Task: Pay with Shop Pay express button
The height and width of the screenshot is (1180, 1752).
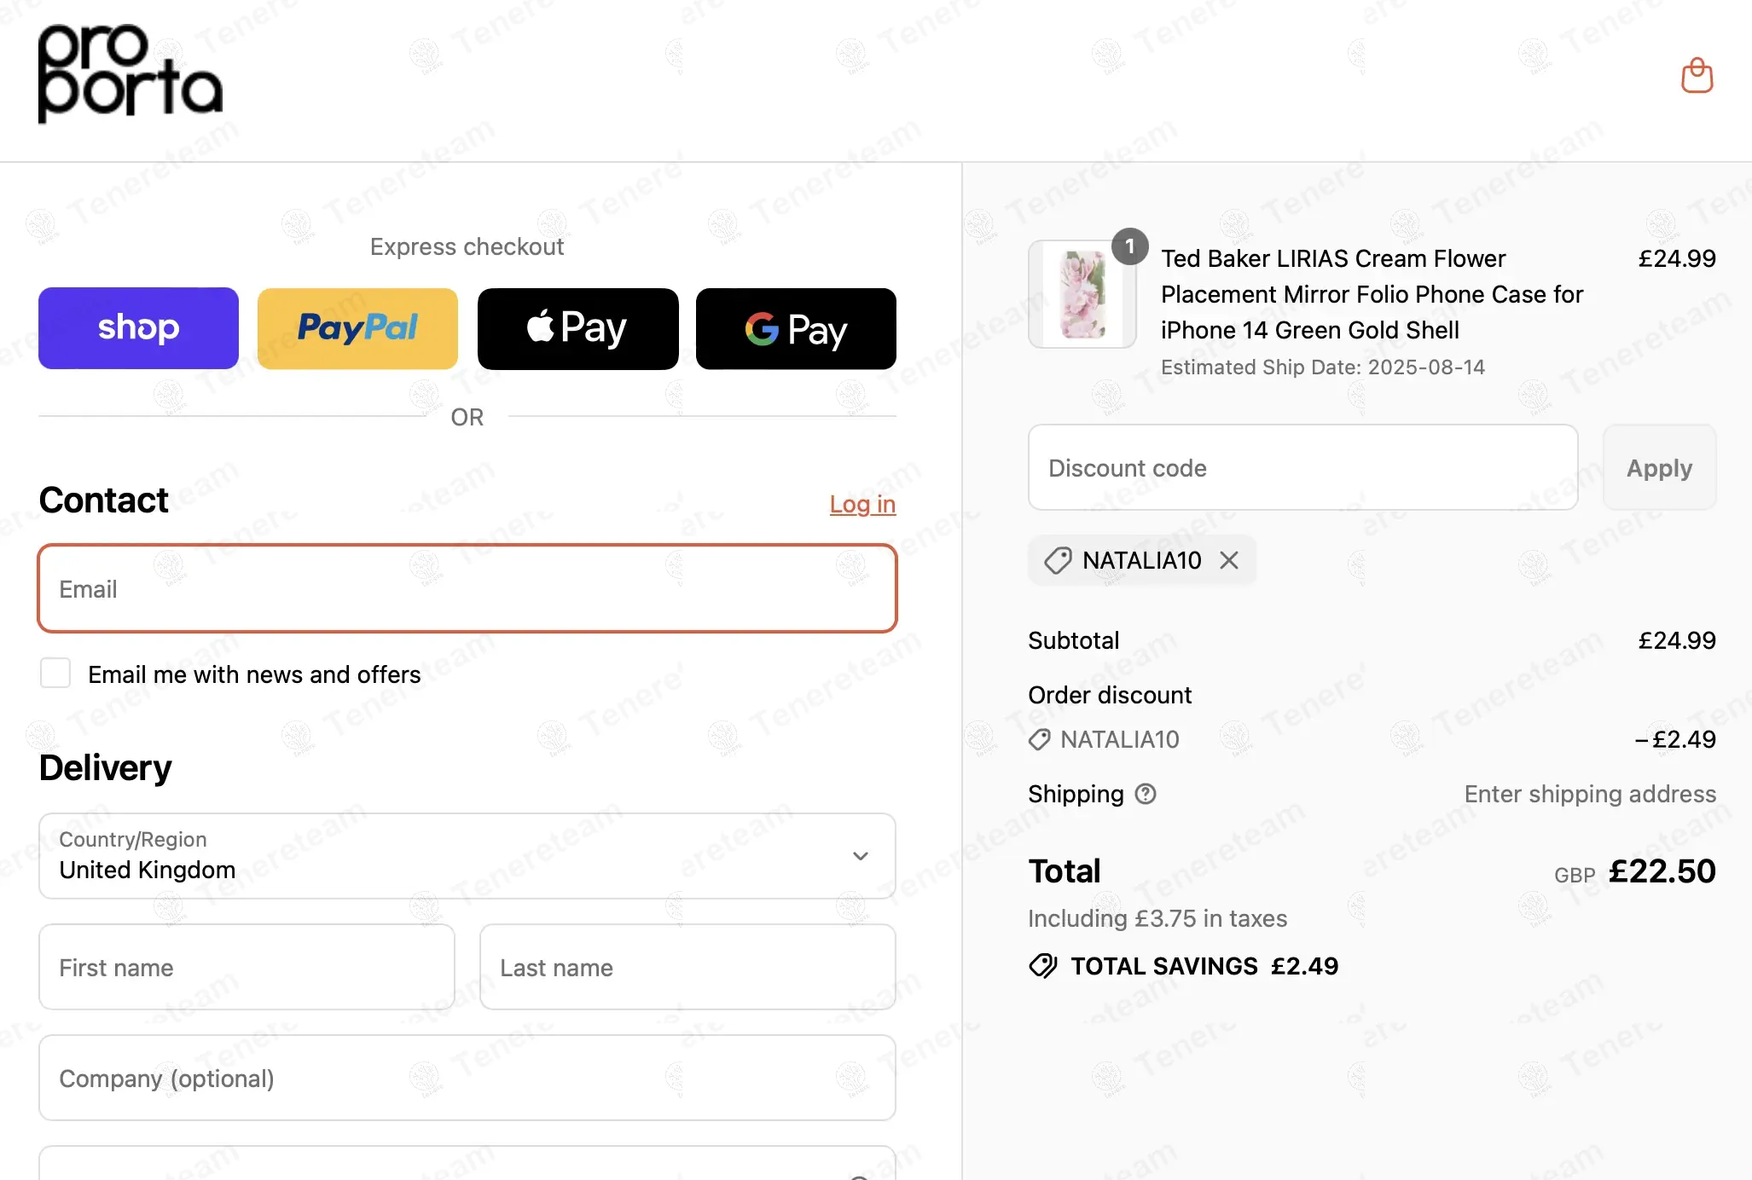Action: click(138, 328)
